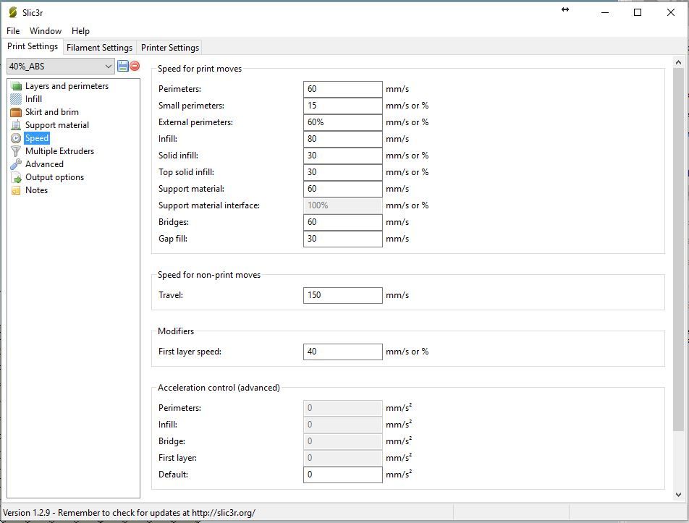Click the Solid infill speed field
The width and height of the screenshot is (689, 523).
[343, 156]
